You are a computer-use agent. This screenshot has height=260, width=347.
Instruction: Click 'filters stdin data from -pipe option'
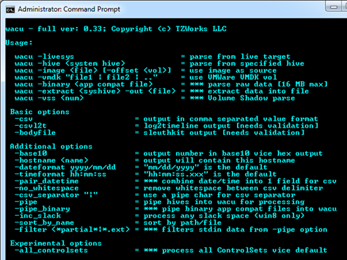point(245,229)
